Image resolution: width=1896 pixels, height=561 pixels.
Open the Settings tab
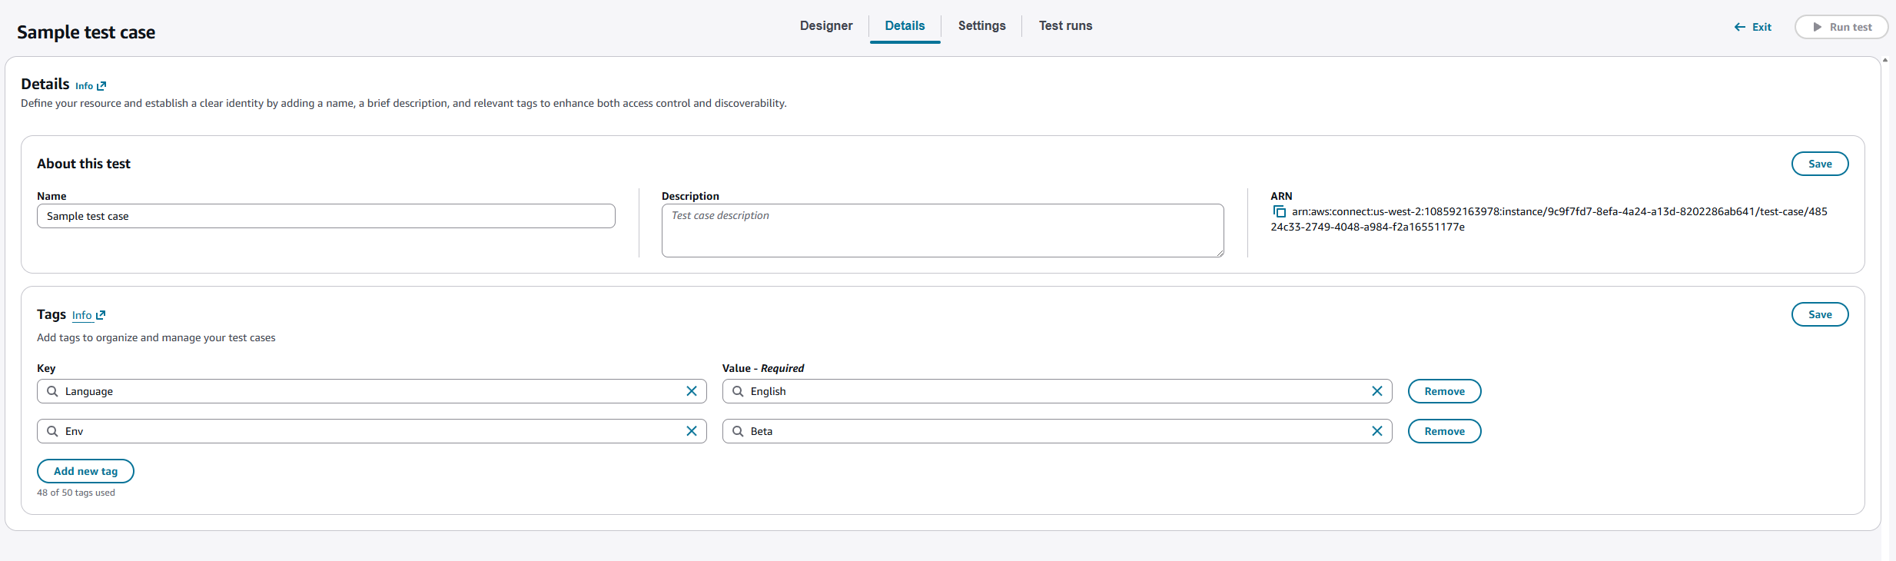[x=981, y=26]
